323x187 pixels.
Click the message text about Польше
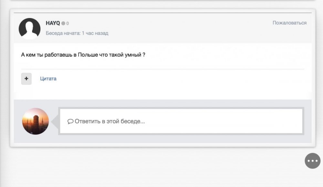click(83, 55)
